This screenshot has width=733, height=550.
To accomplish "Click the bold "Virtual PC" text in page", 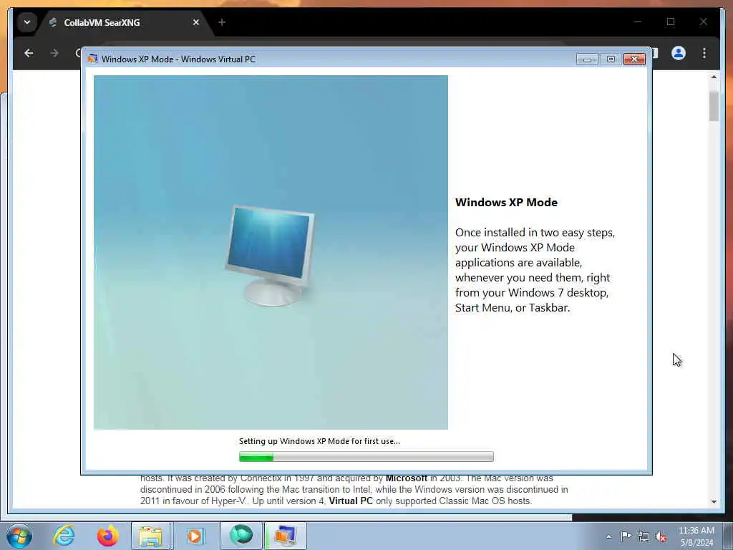I will [351, 501].
